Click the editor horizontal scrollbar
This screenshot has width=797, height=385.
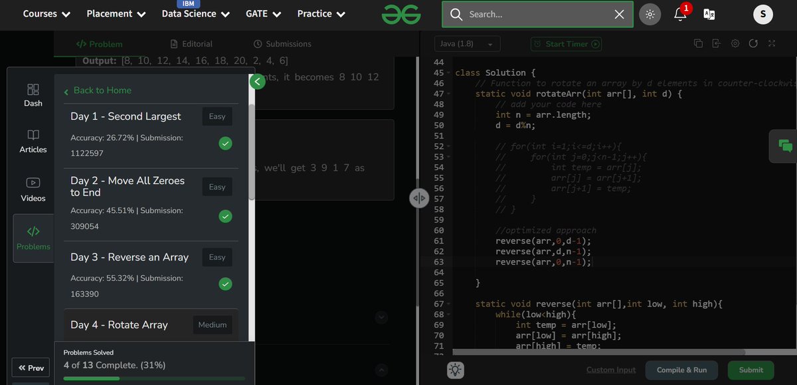tap(598, 352)
